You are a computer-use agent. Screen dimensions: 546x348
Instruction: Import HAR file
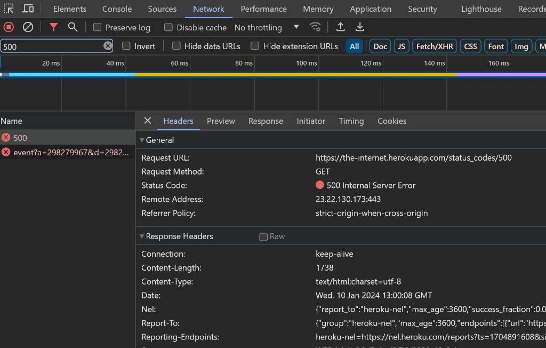pos(340,27)
